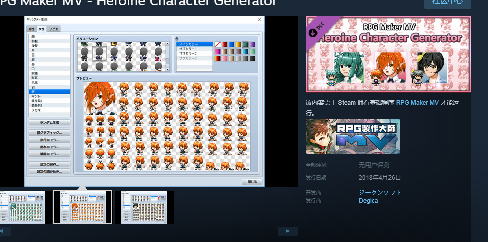Select the no-color swatch with red slash

pos(217,45)
